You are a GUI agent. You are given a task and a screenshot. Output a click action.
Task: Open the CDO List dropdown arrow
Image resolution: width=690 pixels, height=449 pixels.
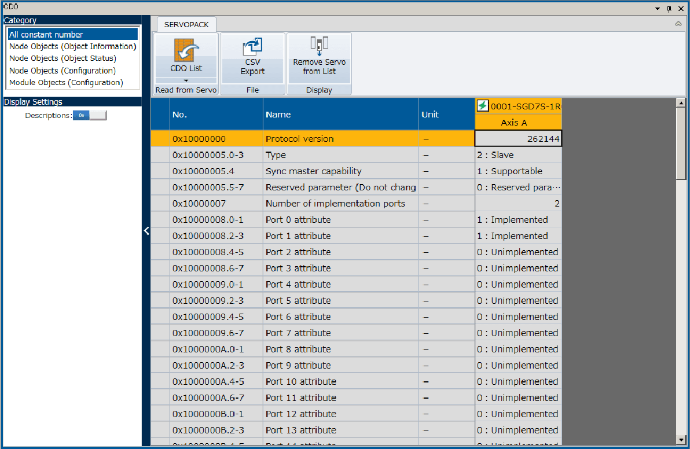click(x=186, y=80)
